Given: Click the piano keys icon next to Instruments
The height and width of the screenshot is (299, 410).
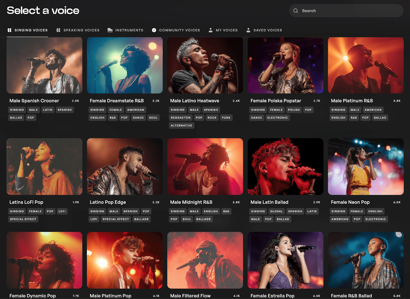Looking at the screenshot, I should pos(110,30).
